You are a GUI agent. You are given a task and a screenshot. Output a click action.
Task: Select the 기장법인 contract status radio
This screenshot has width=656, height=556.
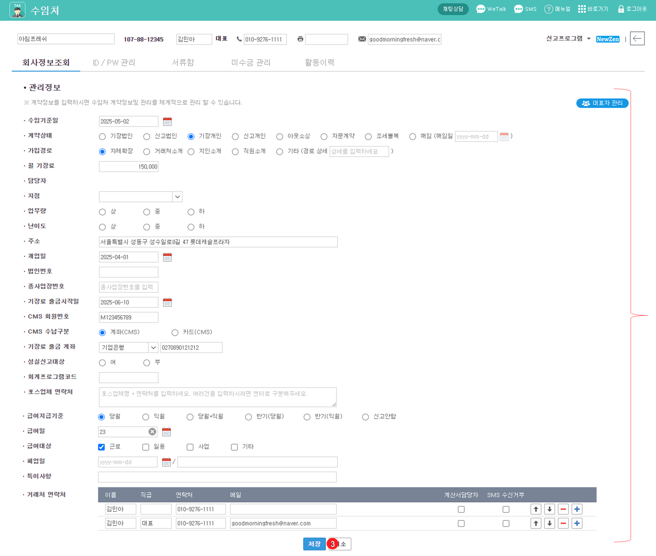[x=102, y=137]
